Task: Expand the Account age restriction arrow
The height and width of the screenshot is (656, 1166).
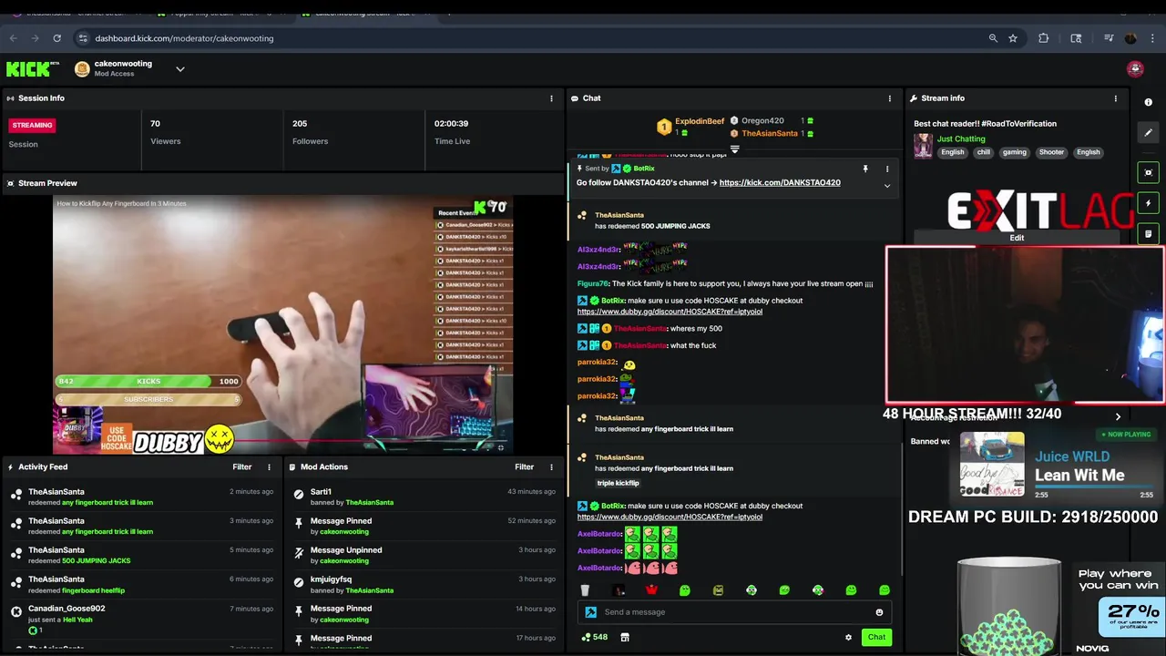Action: click(1118, 417)
